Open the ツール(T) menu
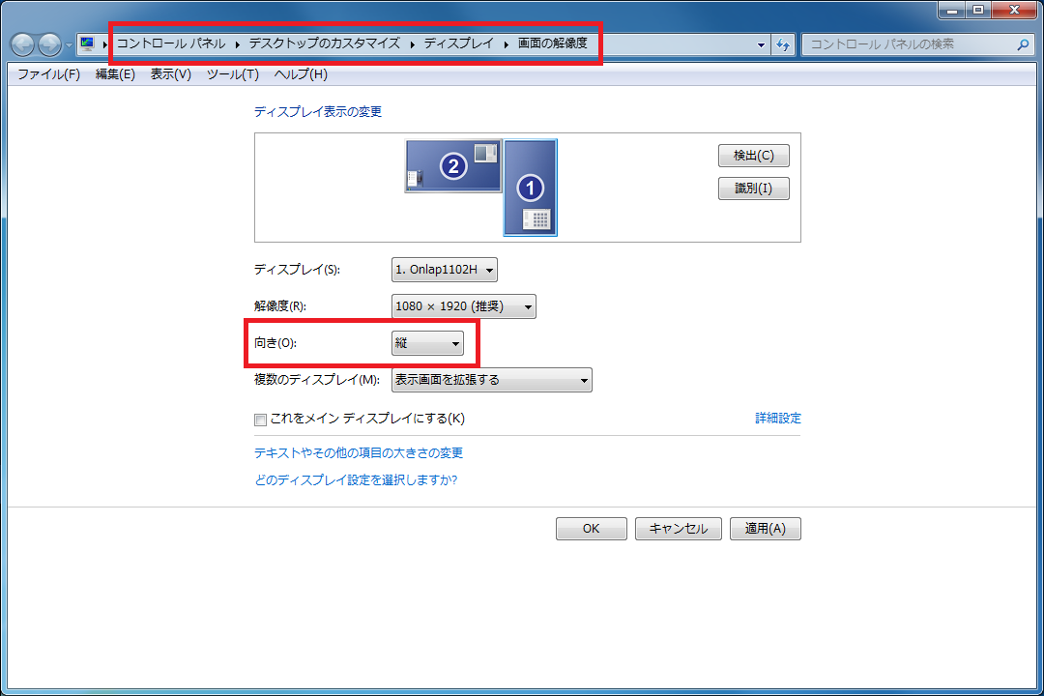The image size is (1044, 696). 232,73
